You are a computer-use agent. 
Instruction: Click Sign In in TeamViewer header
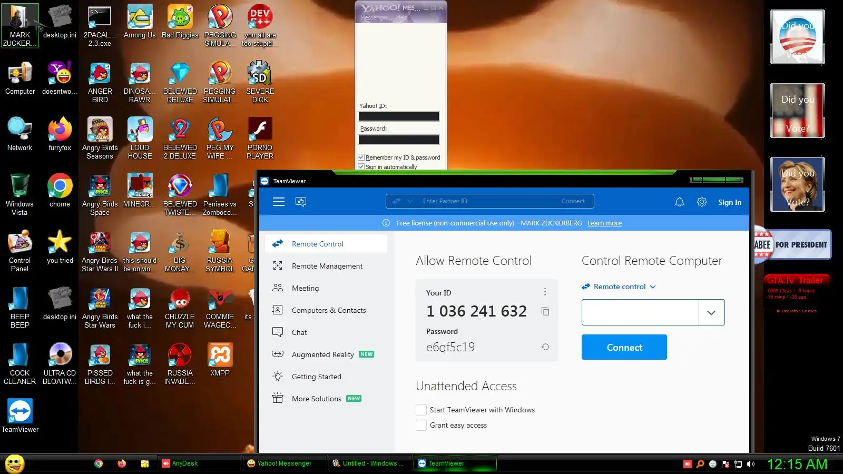(x=730, y=202)
